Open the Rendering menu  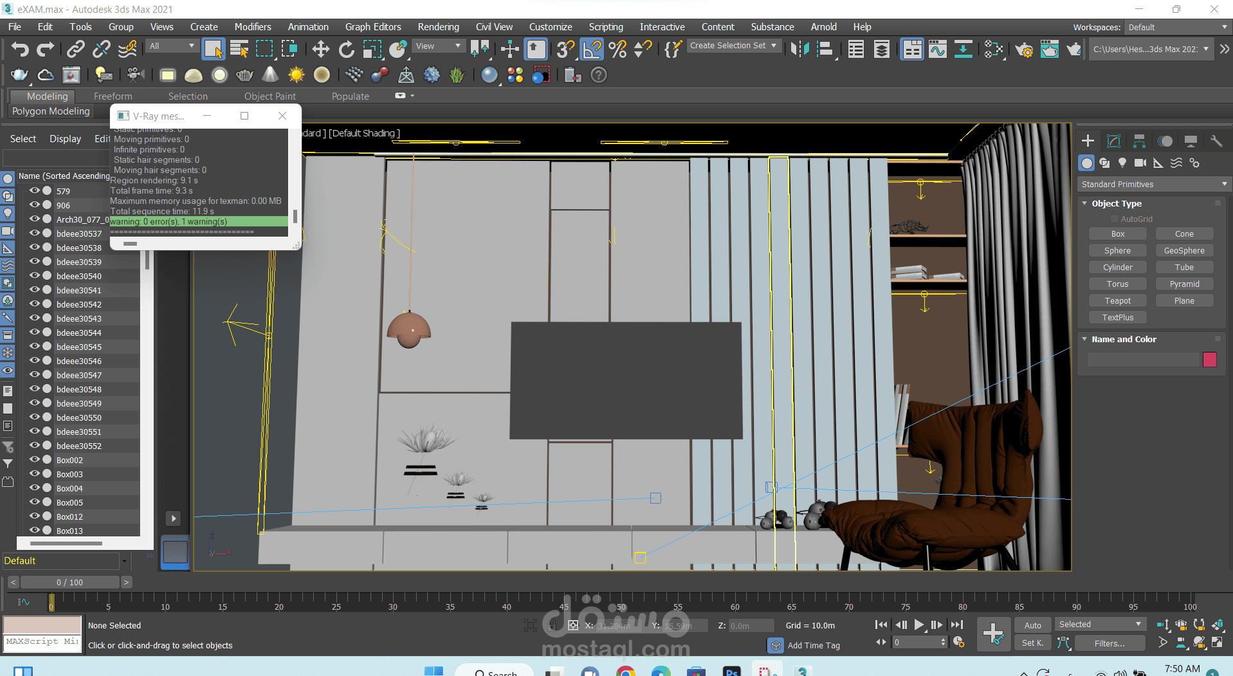coord(438,27)
